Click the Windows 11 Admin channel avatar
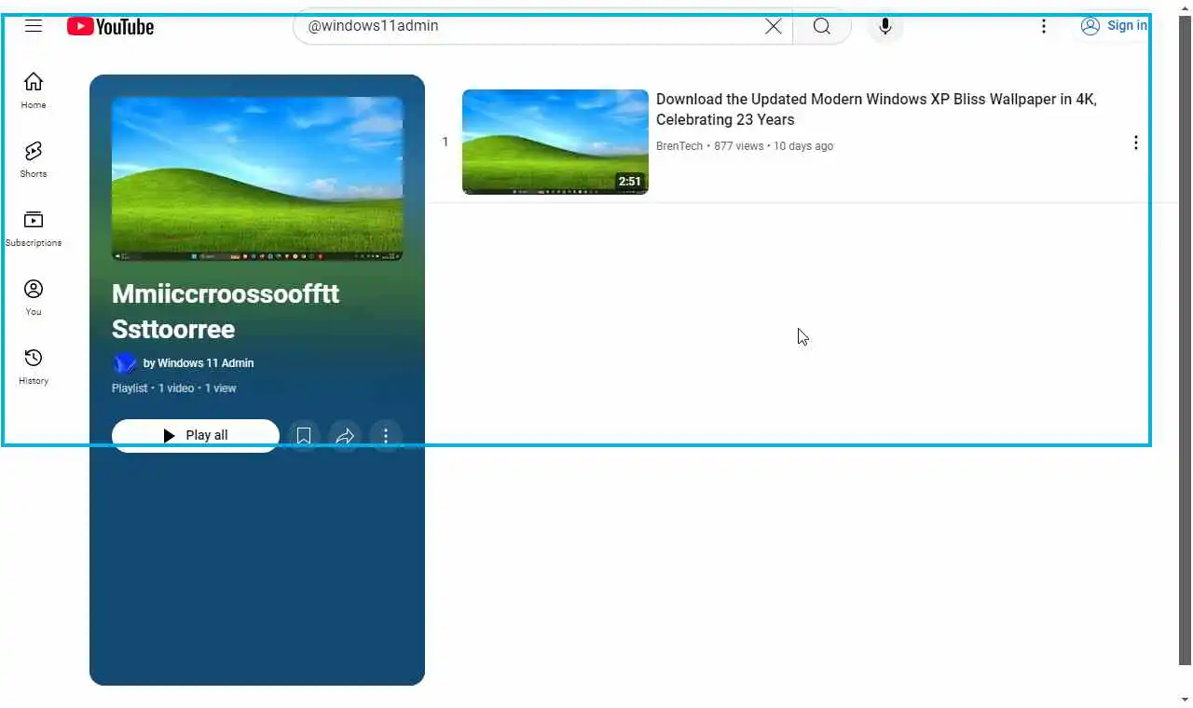 (x=125, y=363)
